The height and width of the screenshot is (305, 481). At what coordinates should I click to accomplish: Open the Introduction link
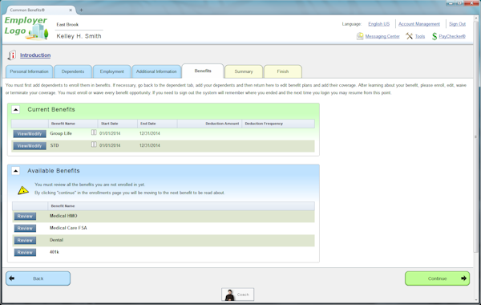point(35,55)
